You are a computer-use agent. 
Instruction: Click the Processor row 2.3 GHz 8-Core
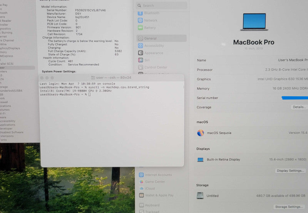click(252, 70)
